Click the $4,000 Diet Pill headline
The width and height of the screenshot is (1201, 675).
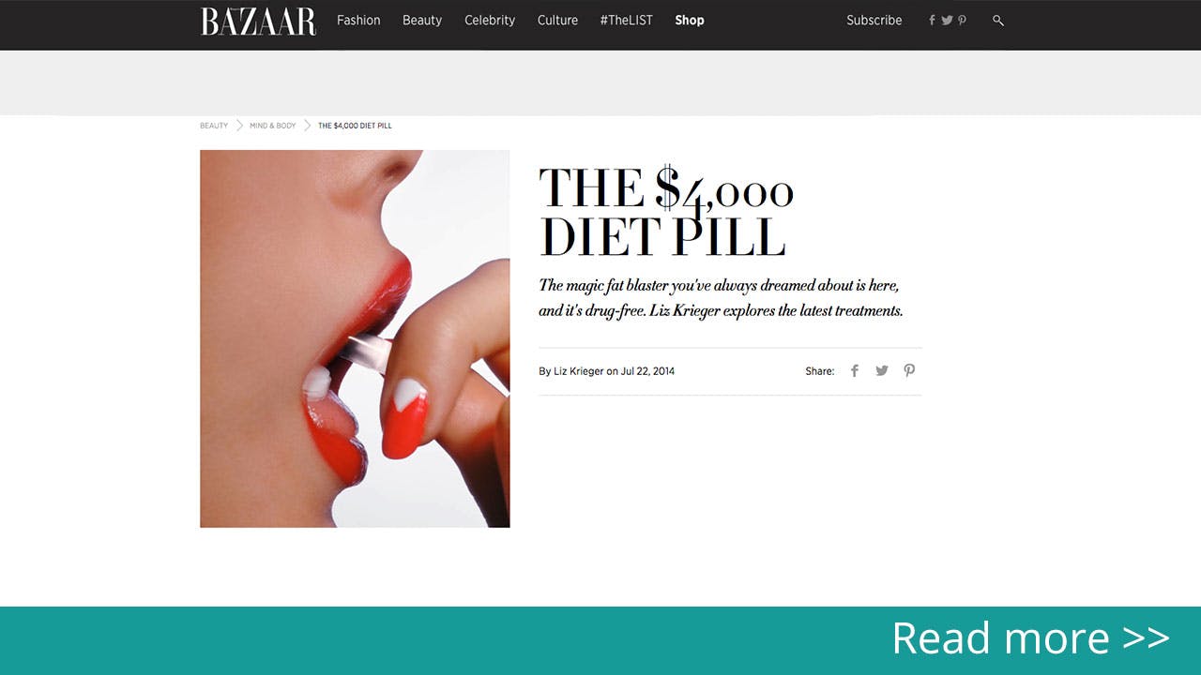pos(666,213)
